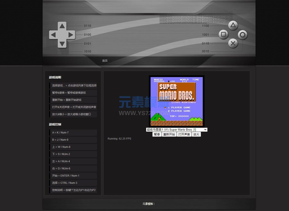Click the '左 = A / NUm-4' control row
This screenshot has width=289, height=211.
[x=73, y=161]
